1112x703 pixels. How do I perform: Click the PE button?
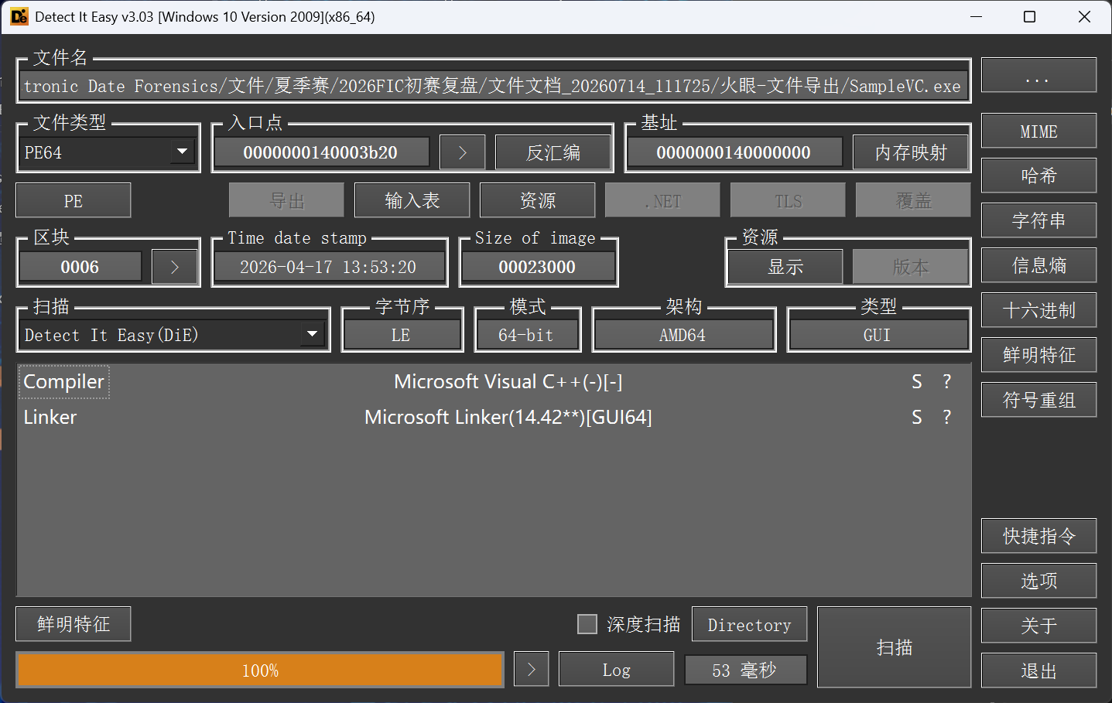coord(74,200)
